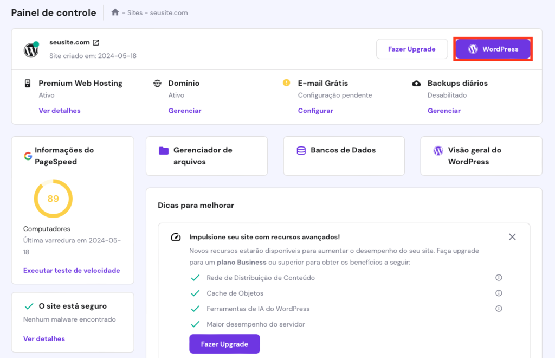The width and height of the screenshot is (555, 358).
Task: Dismiss the advanced resources tip with the X
Action: [512, 236]
